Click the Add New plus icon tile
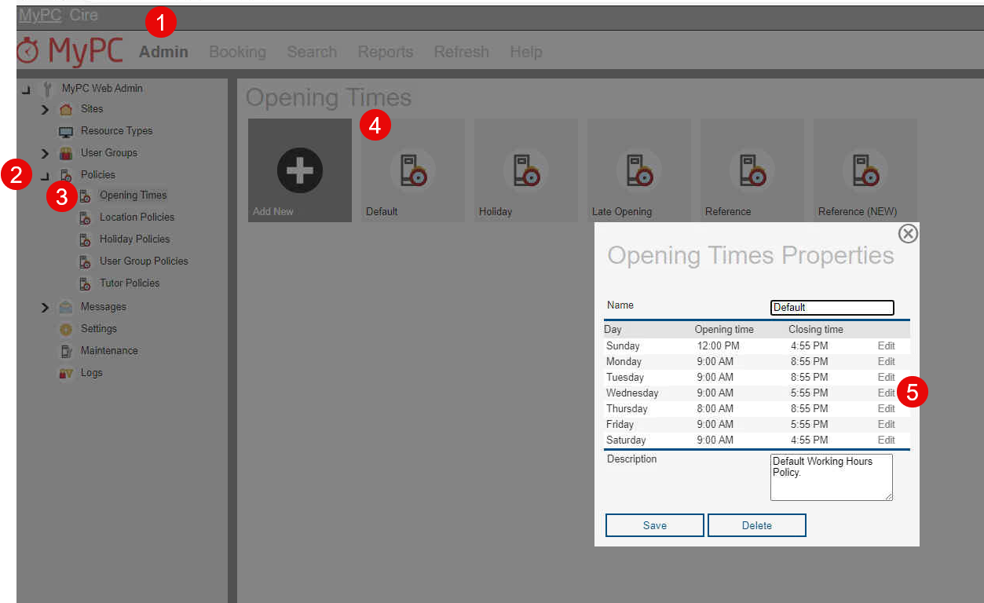Image resolution: width=984 pixels, height=603 pixels. [299, 170]
